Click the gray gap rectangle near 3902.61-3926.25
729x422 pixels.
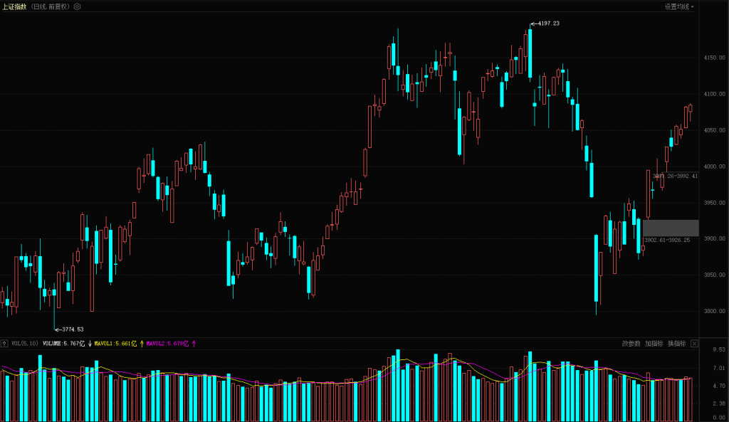[670, 228]
